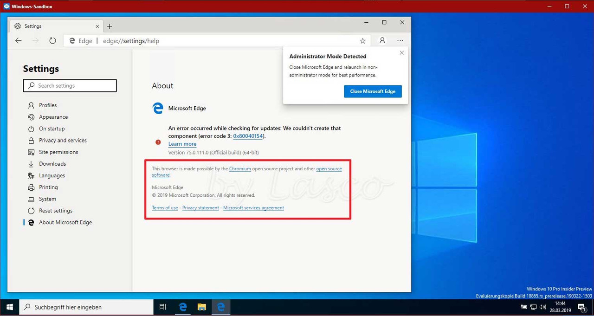Open the Terms of use link
Image resolution: width=594 pixels, height=316 pixels.
coord(165,208)
